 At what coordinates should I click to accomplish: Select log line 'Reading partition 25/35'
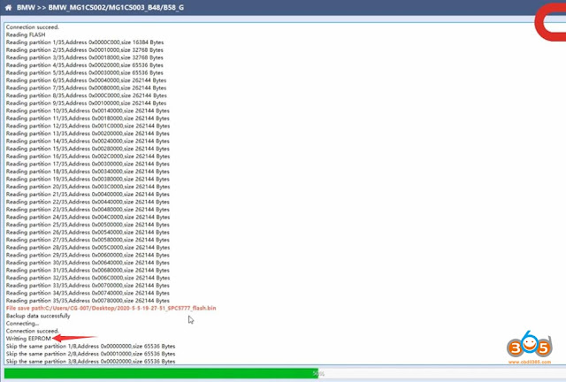(88, 225)
